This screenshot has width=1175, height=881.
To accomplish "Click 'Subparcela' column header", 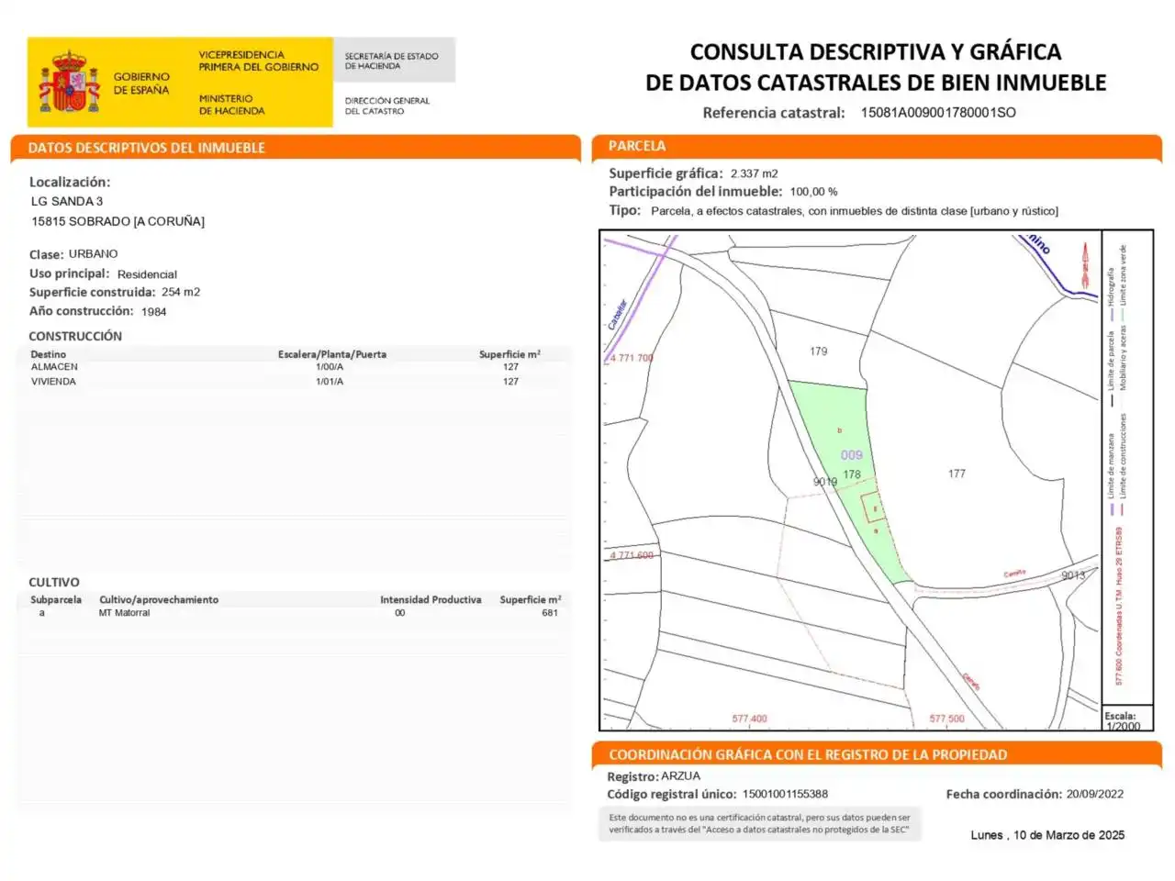I will pyautogui.click(x=56, y=600).
